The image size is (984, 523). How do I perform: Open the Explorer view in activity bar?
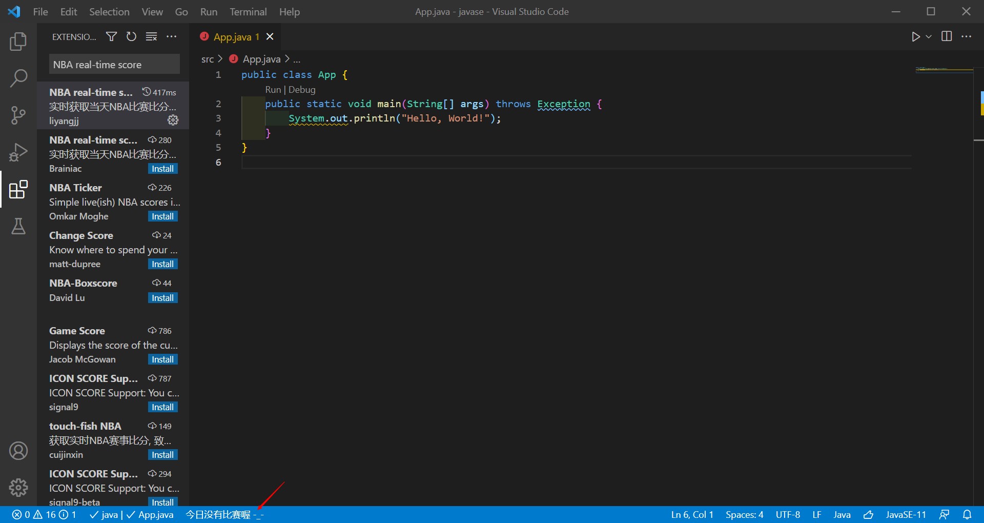pyautogui.click(x=18, y=42)
